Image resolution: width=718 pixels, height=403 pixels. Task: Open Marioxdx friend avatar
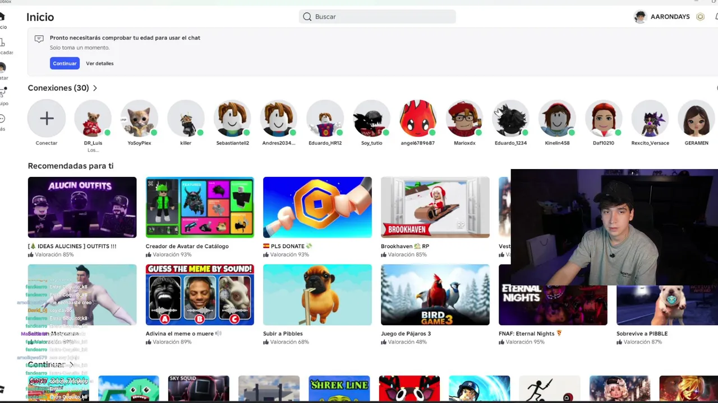coord(464,118)
